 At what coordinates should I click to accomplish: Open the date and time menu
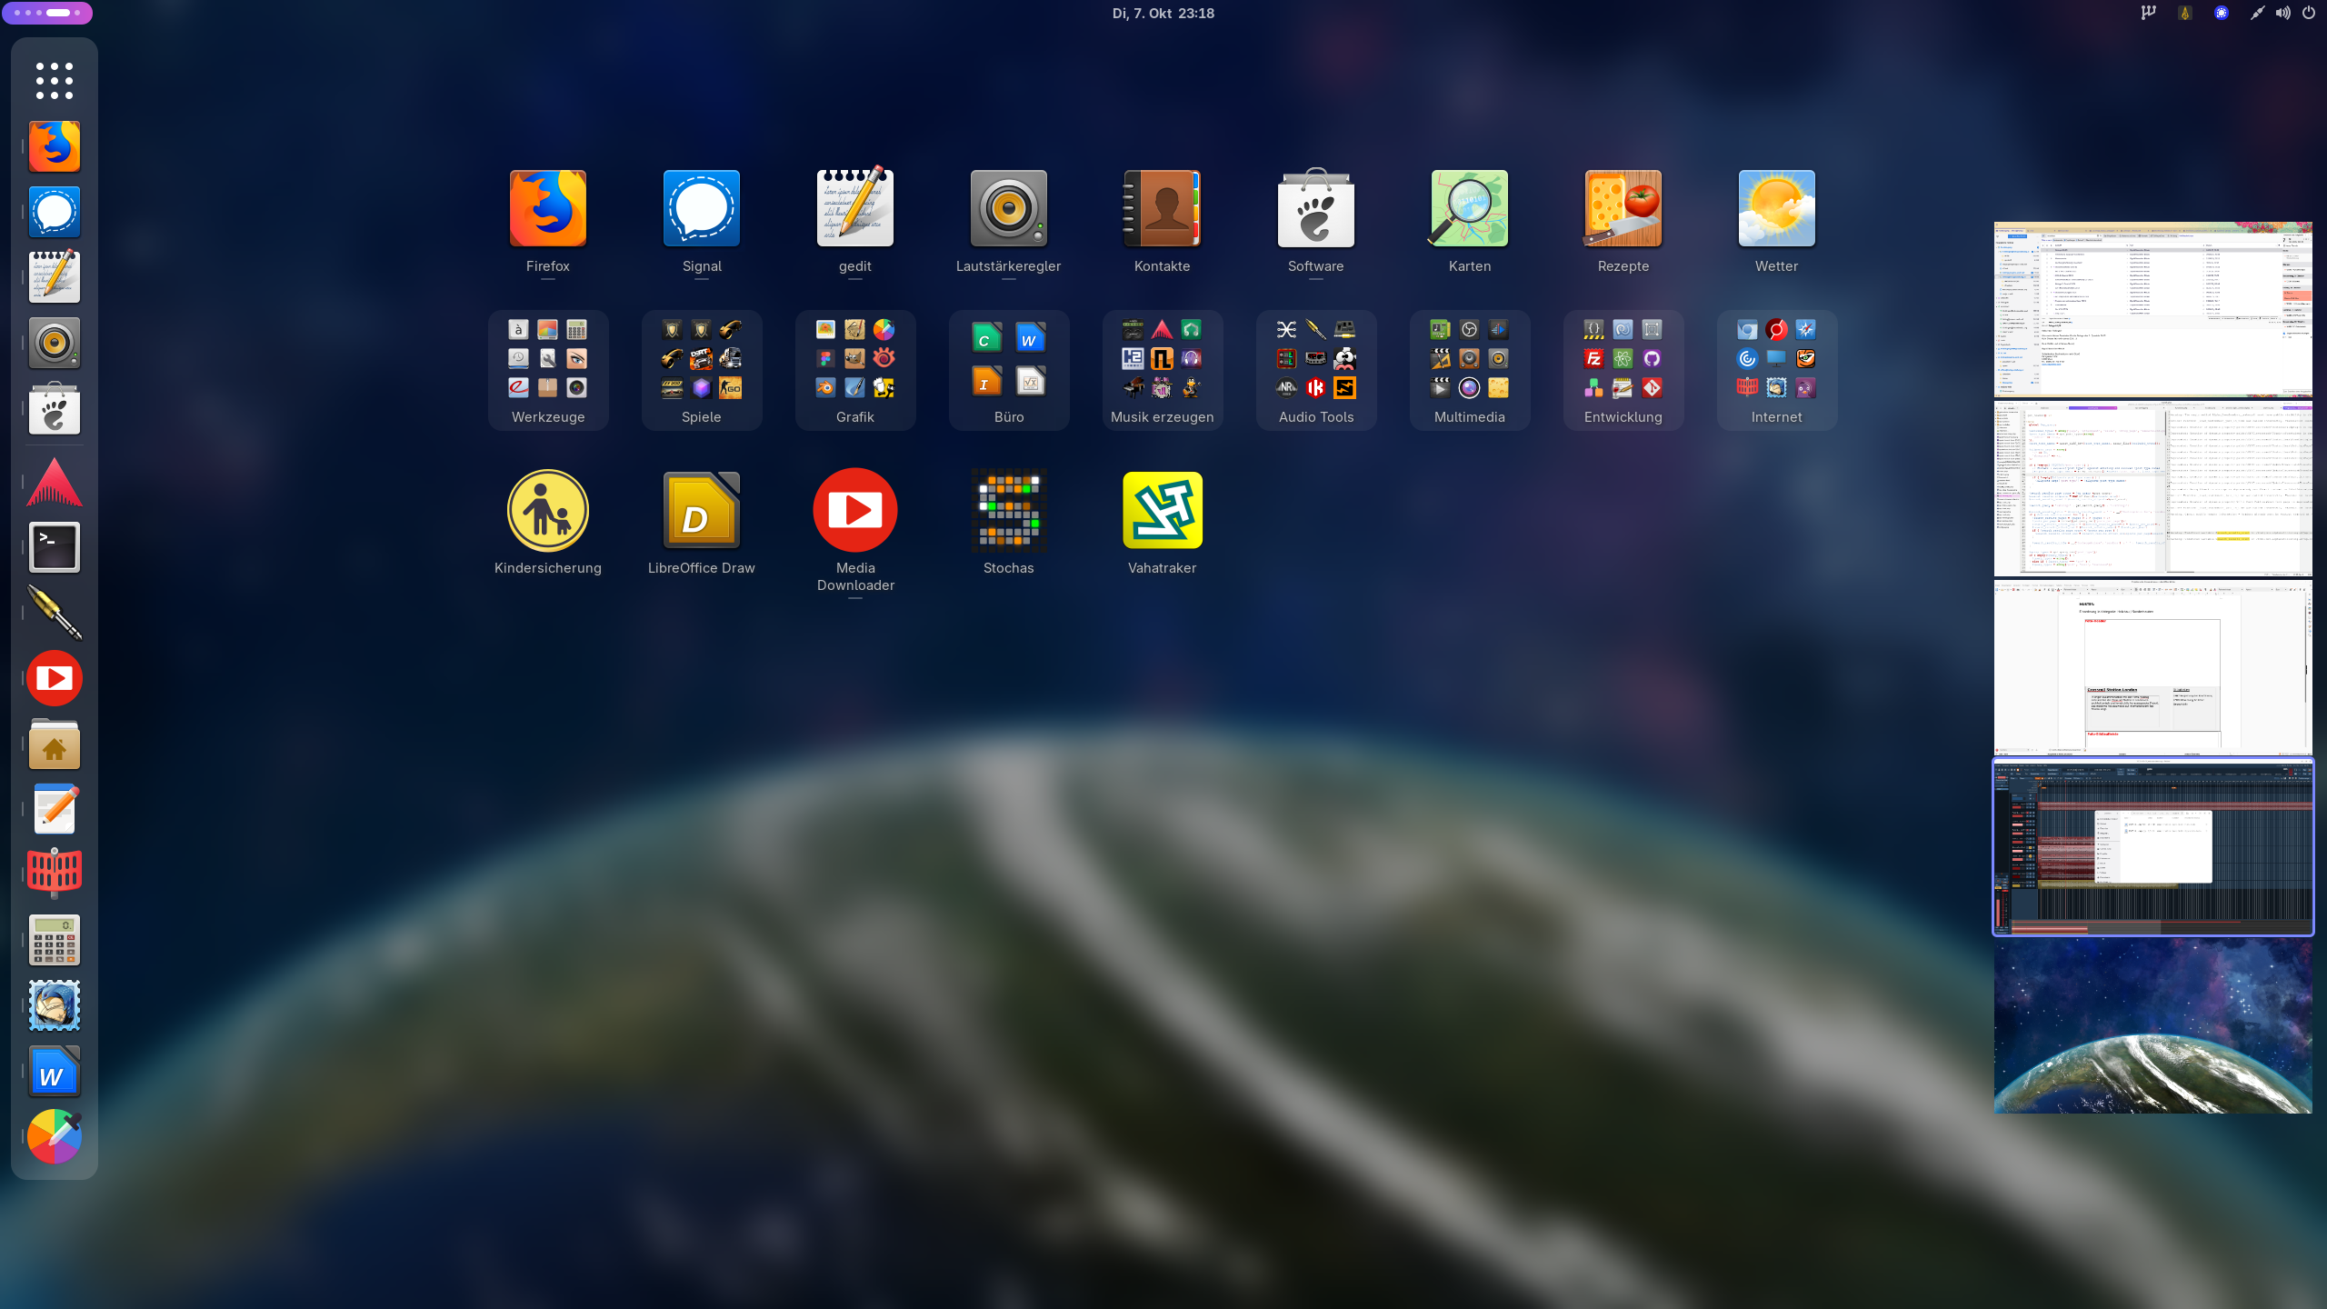coord(1163,13)
